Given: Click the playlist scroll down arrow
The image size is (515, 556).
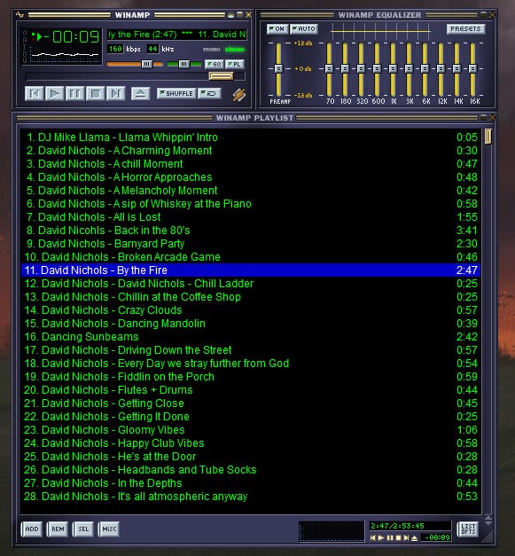Looking at the screenshot, I should coord(488,522).
